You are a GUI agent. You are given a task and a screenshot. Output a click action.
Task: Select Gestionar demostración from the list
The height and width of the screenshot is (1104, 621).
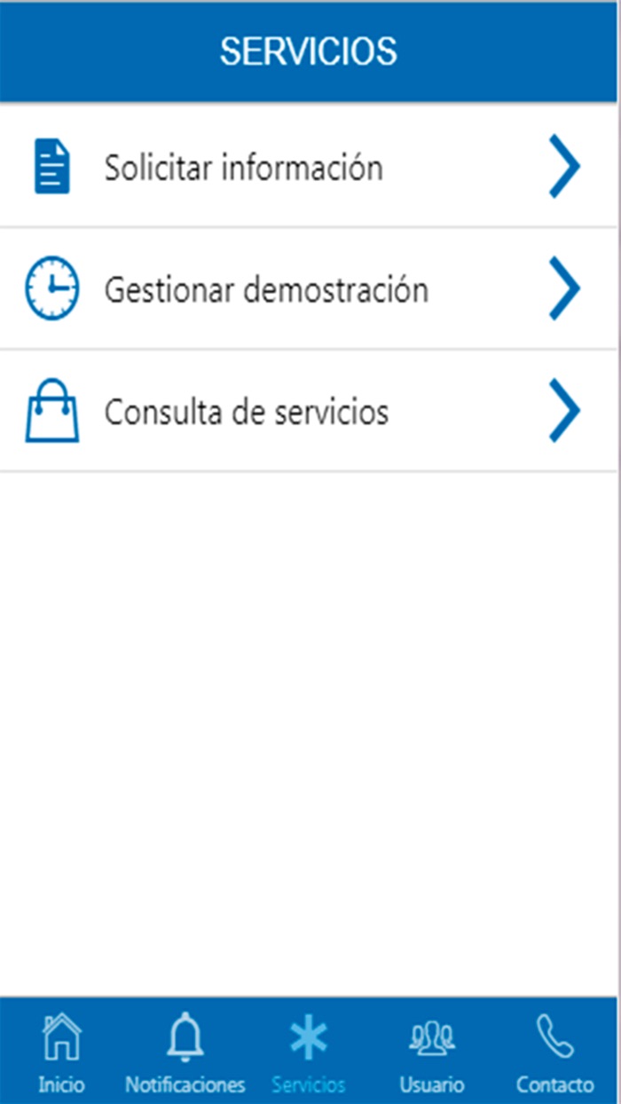[x=266, y=288]
